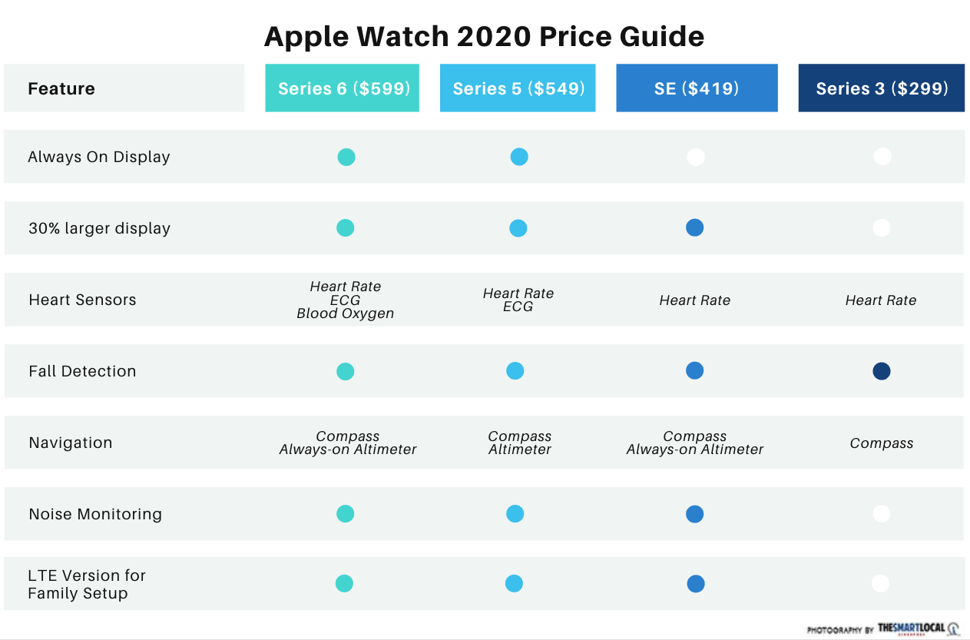Viewport: 970px width, 640px height.
Task: Open the Series 3 ($299) column header
Action: point(881,88)
